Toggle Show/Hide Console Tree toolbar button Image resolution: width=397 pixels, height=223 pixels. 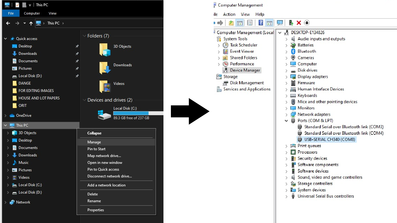(x=239, y=23)
